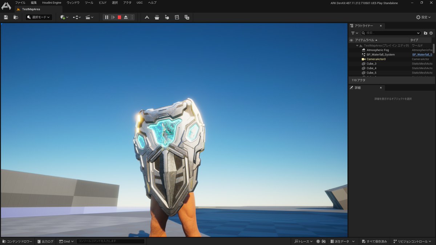Toggle the eye visibility column header

pyautogui.click(x=351, y=40)
